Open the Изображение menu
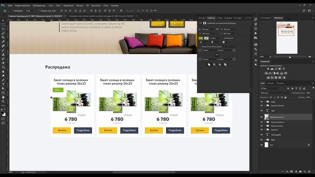 click(x=39, y=5)
